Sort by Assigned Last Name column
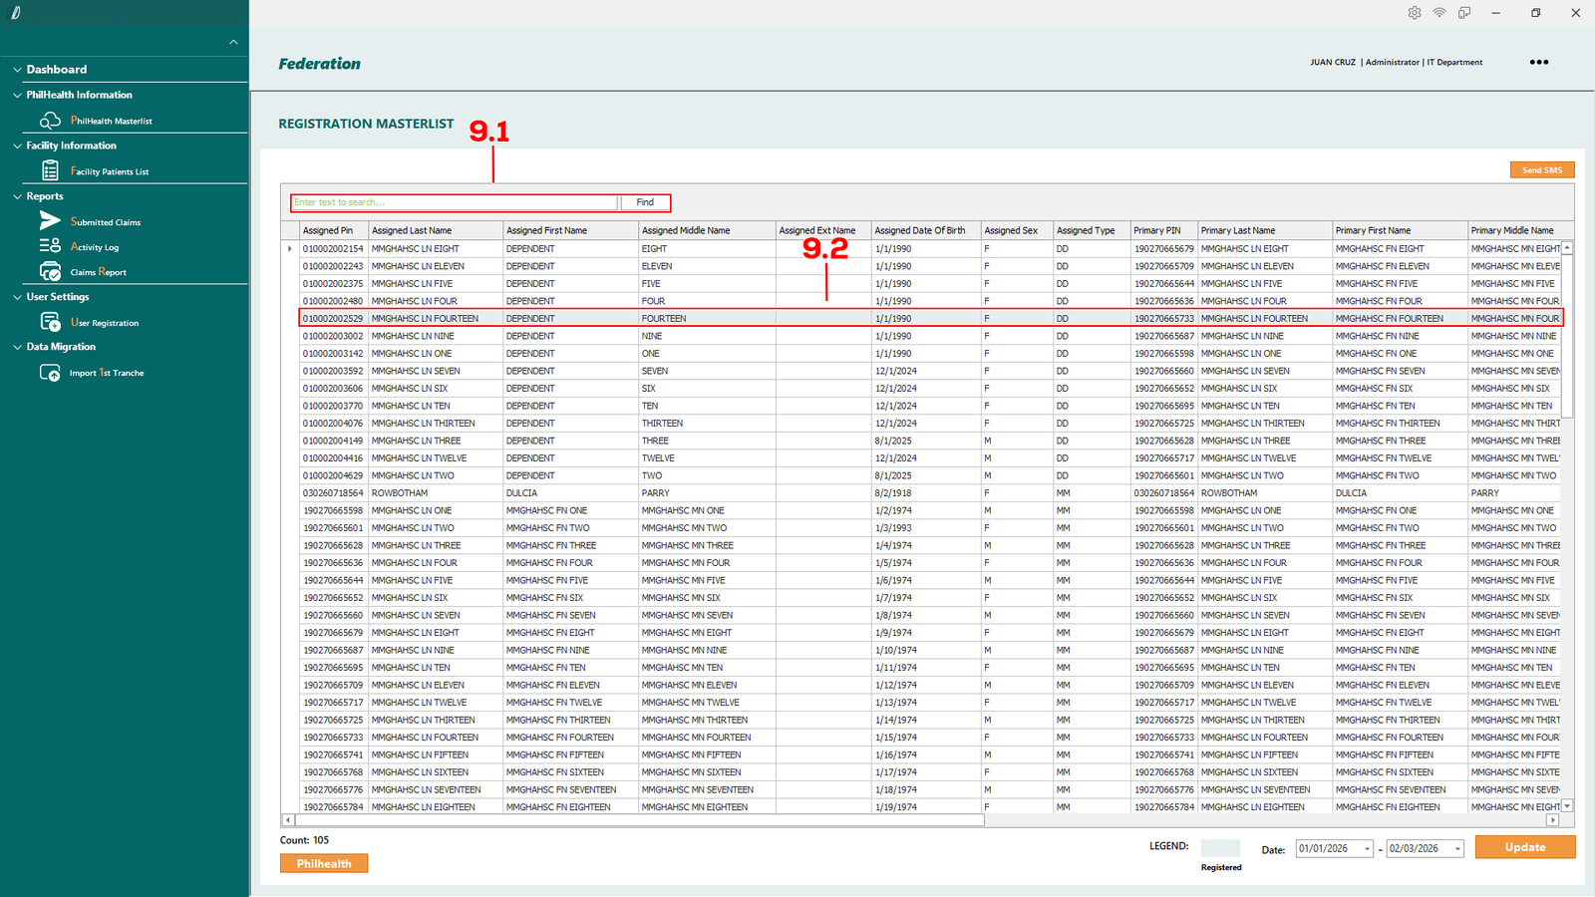This screenshot has width=1595, height=897. pos(434,230)
